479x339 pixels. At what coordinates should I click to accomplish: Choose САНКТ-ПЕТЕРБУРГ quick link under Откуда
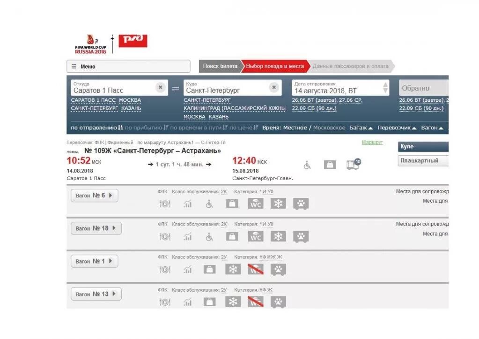(x=94, y=108)
